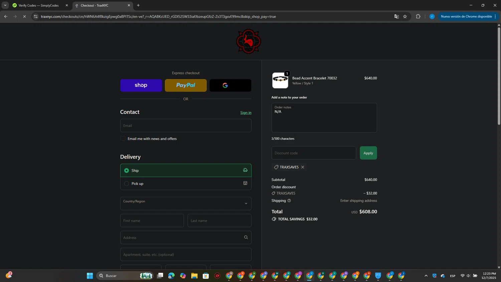
Task: Click the Email input field
Action: [186, 126]
